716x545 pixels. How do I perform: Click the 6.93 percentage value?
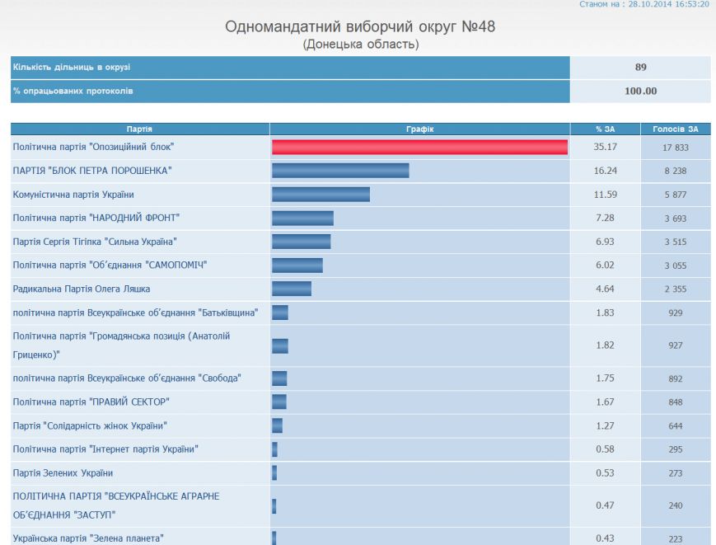click(605, 242)
